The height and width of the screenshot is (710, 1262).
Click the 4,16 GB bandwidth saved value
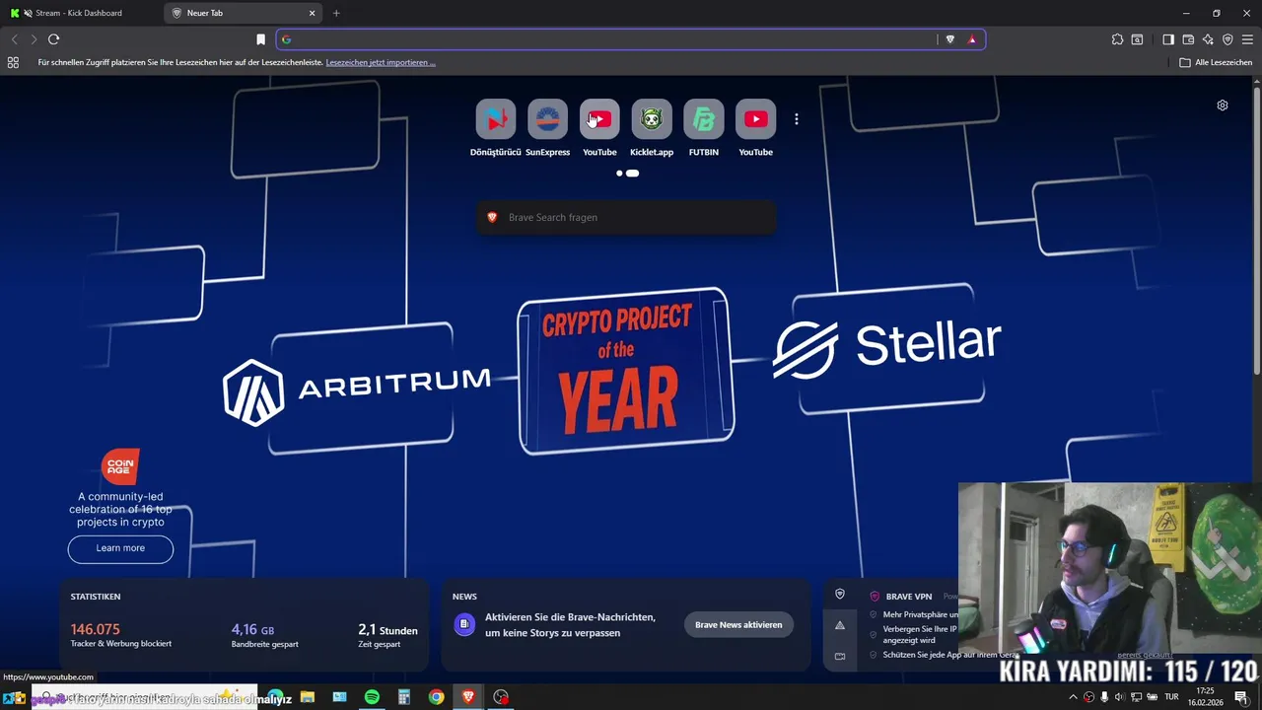(x=252, y=629)
